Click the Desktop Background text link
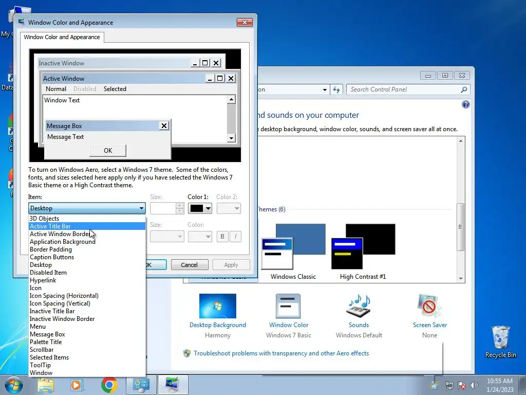 (218, 325)
